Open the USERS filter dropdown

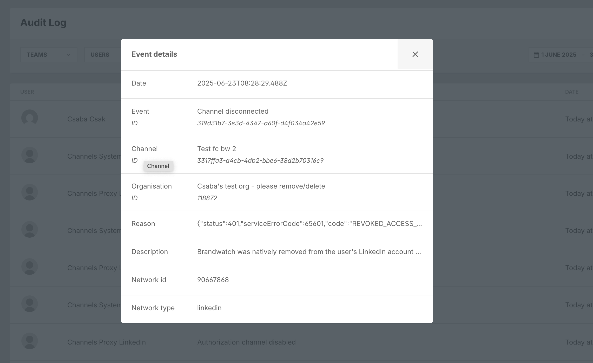[x=103, y=55]
